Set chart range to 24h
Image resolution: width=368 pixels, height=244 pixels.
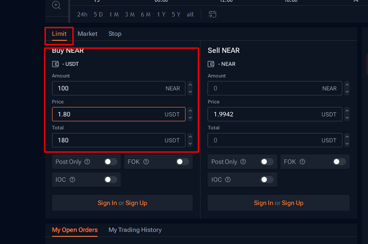(82, 15)
